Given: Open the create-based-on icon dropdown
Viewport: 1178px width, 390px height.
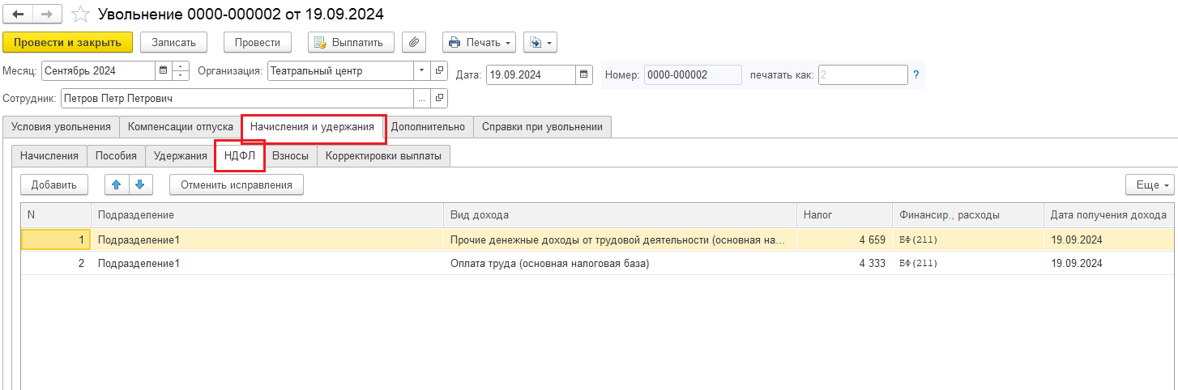Looking at the screenshot, I should 540,42.
